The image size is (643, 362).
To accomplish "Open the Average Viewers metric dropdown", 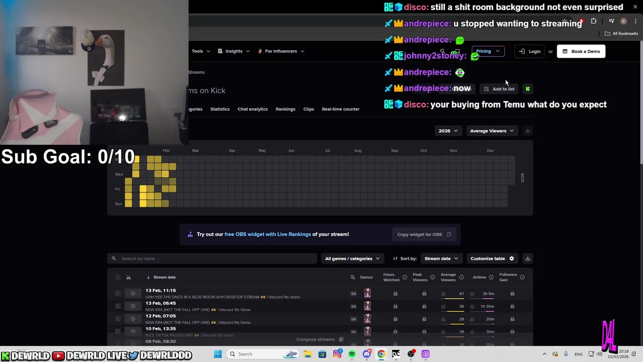I will [x=492, y=131].
